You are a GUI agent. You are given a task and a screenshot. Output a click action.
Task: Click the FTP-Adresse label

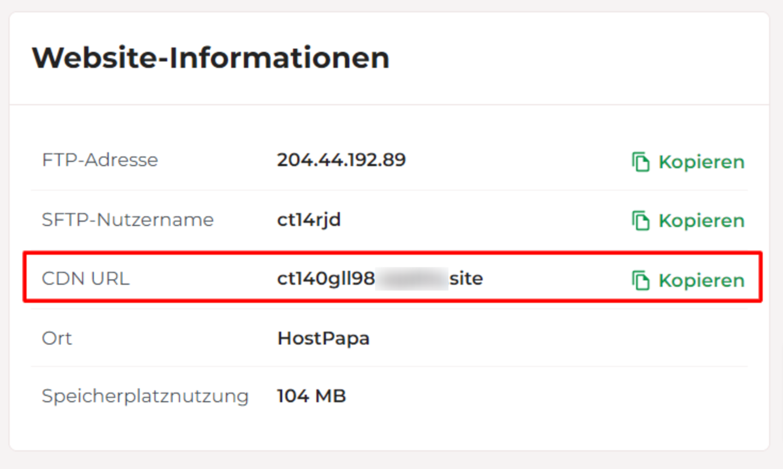(x=100, y=160)
